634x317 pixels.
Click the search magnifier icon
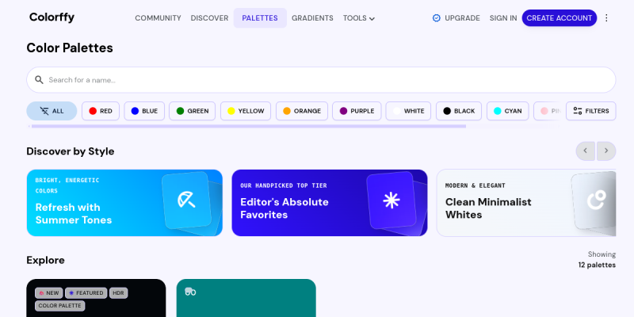point(39,80)
